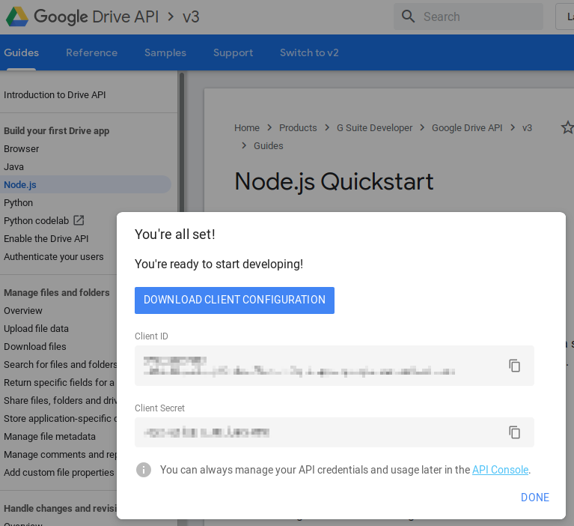Copy the Client ID value
The height and width of the screenshot is (526, 574).
pos(514,366)
